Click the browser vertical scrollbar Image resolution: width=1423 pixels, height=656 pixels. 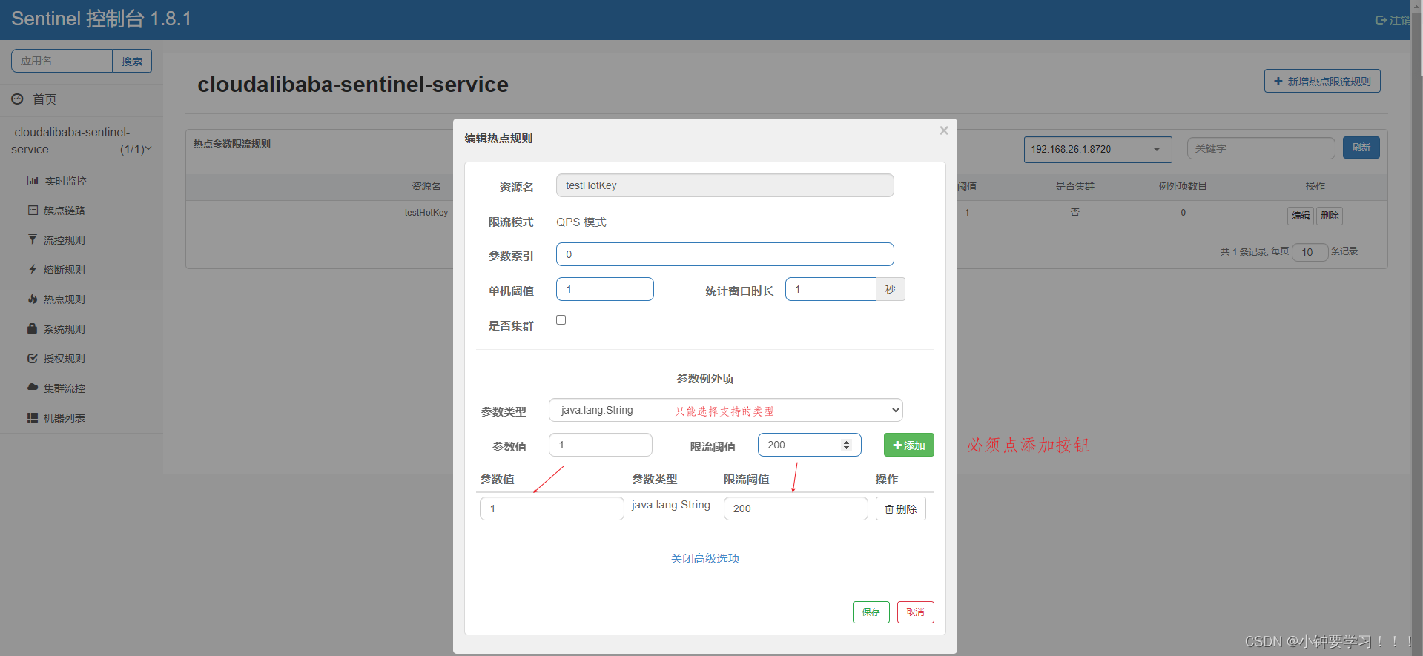point(1416,328)
